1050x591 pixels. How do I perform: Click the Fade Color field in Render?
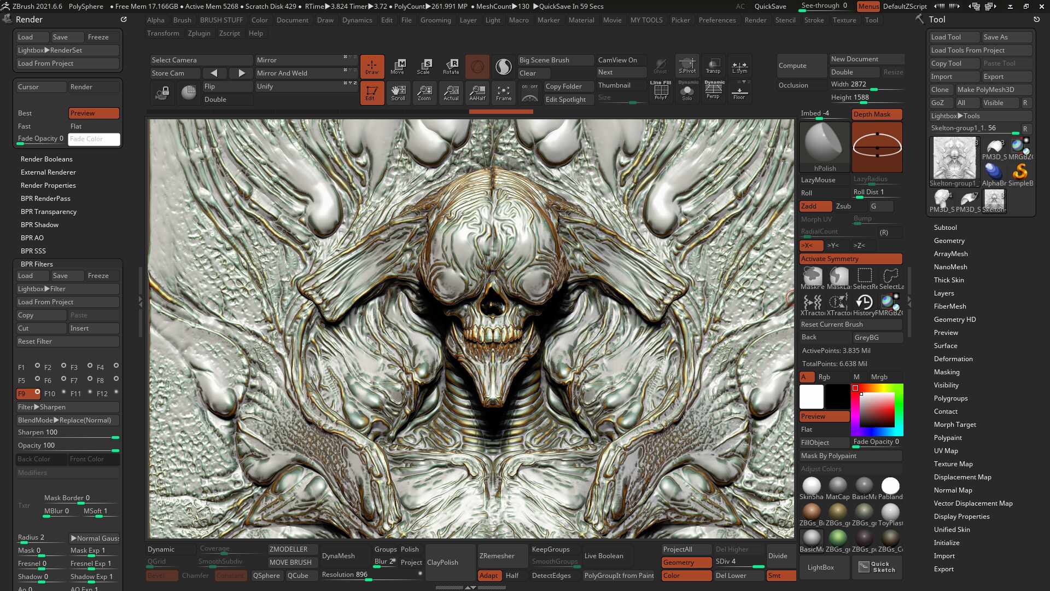94,139
